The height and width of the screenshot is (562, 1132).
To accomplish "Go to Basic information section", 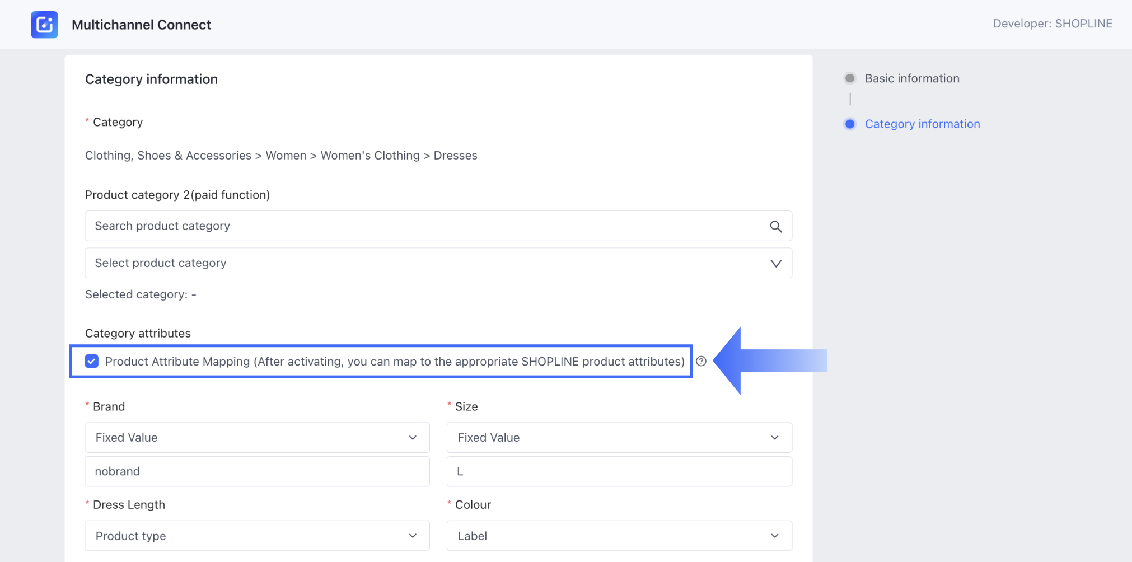I will (912, 78).
